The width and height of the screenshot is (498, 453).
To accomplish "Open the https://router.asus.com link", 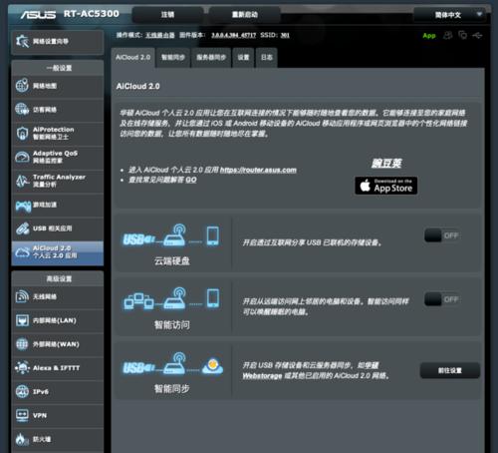I will pyautogui.click(x=258, y=170).
